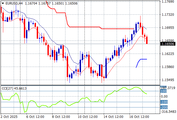This screenshot has height=120, width=177.
Task: Click the 14 Oct 12:00 time label
Action: click(113, 117)
